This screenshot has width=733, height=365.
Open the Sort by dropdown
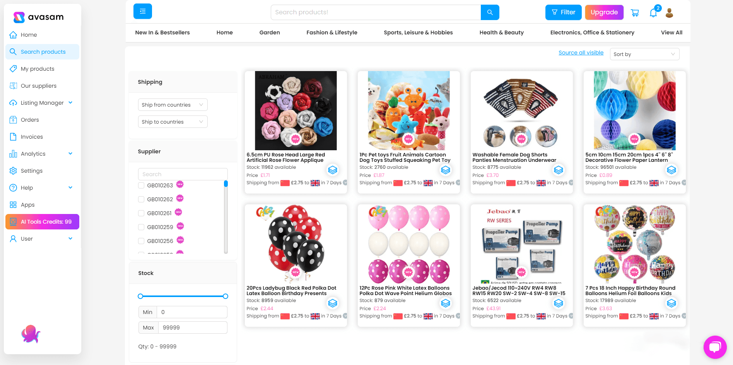[x=644, y=54]
